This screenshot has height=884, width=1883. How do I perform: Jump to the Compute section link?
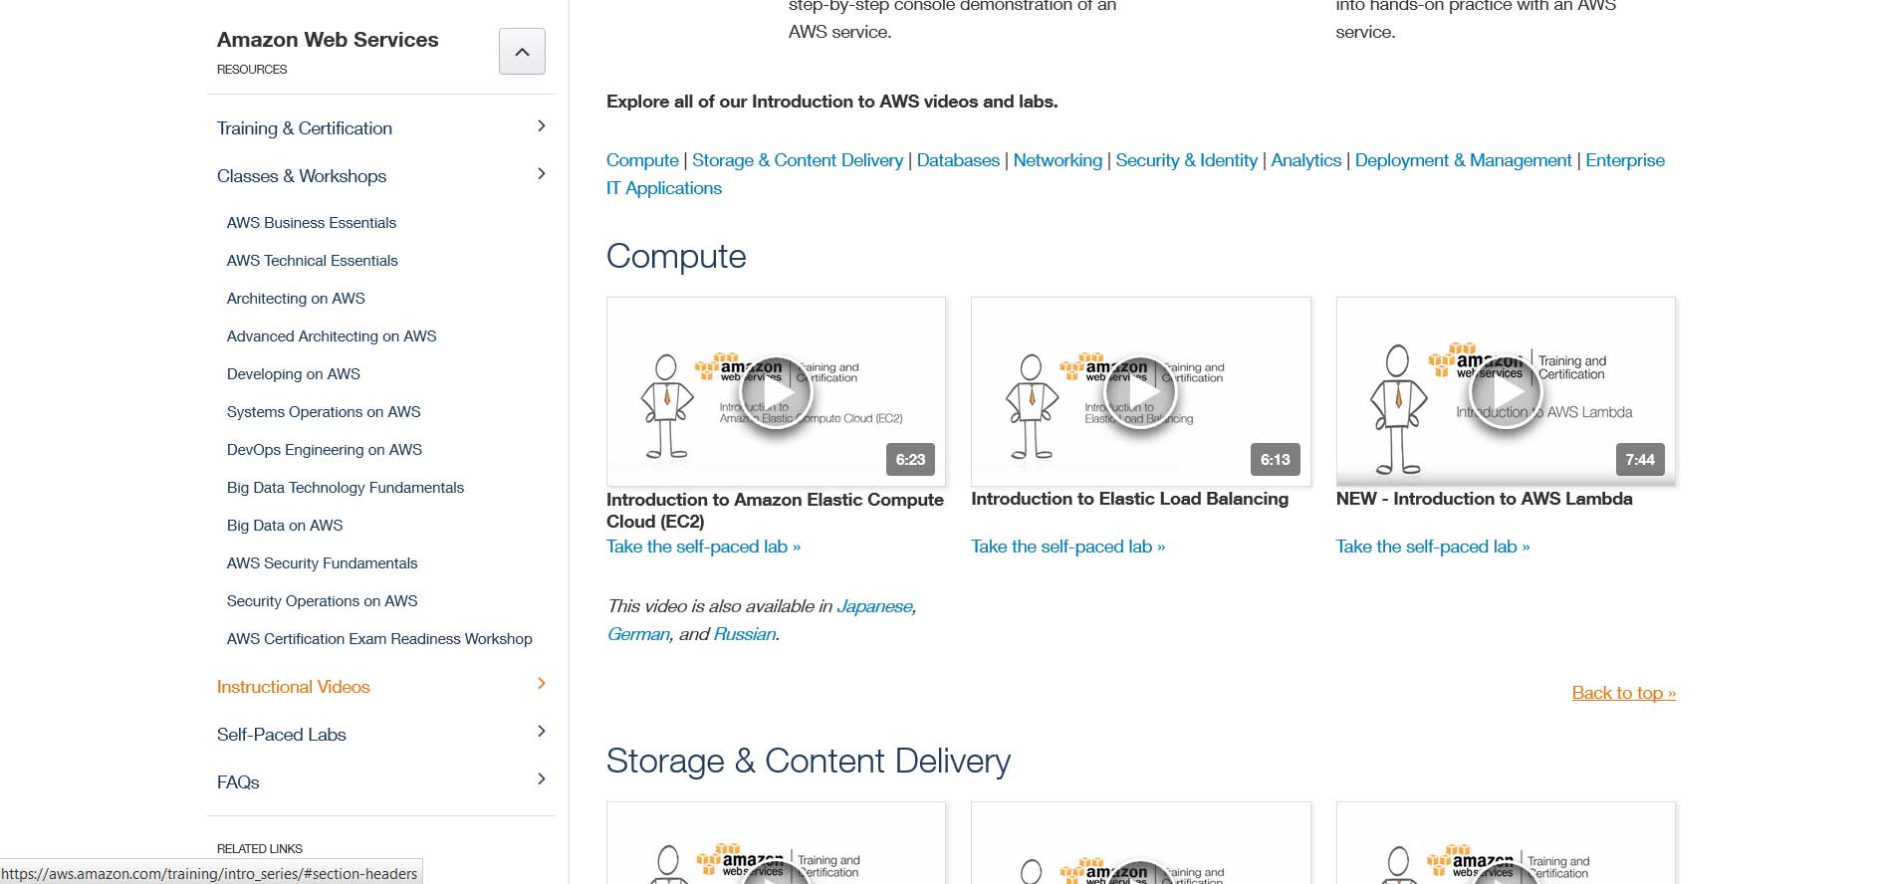point(642,160)
